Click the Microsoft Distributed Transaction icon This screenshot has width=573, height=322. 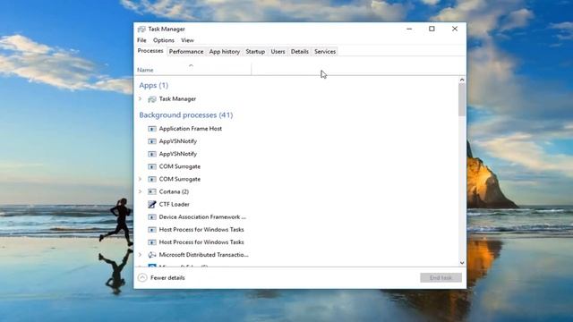point(152,254)
